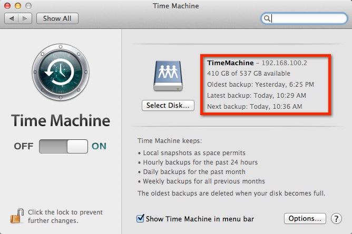The image size is (352, 234).
Task: Click the Show All button
Action: [x=57, y=18]
